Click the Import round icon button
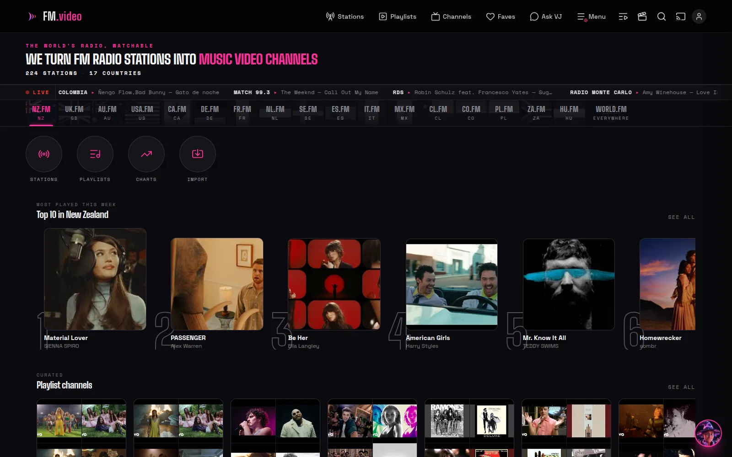732x457 pixels. (198, 154)
